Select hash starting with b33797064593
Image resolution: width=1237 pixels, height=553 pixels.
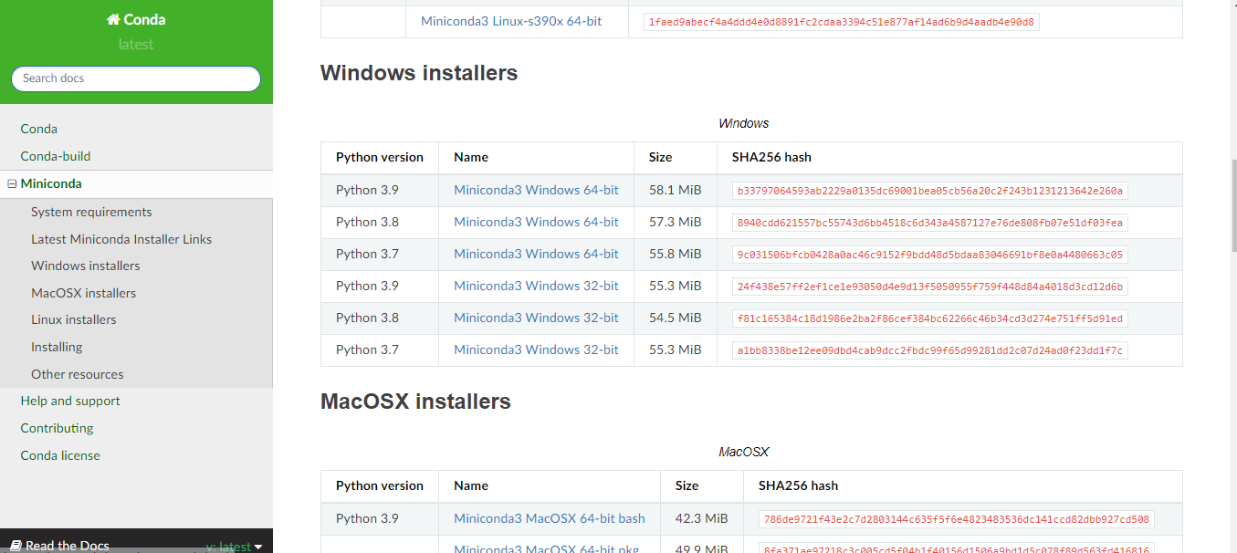(930, 191)
